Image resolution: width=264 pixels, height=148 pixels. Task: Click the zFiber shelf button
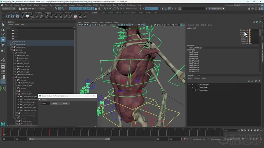tap(71, 16)
